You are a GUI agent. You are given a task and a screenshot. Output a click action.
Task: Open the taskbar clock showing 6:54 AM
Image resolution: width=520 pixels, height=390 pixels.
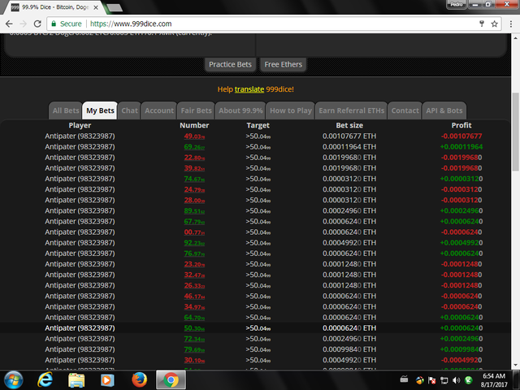(x=494, y=380)
